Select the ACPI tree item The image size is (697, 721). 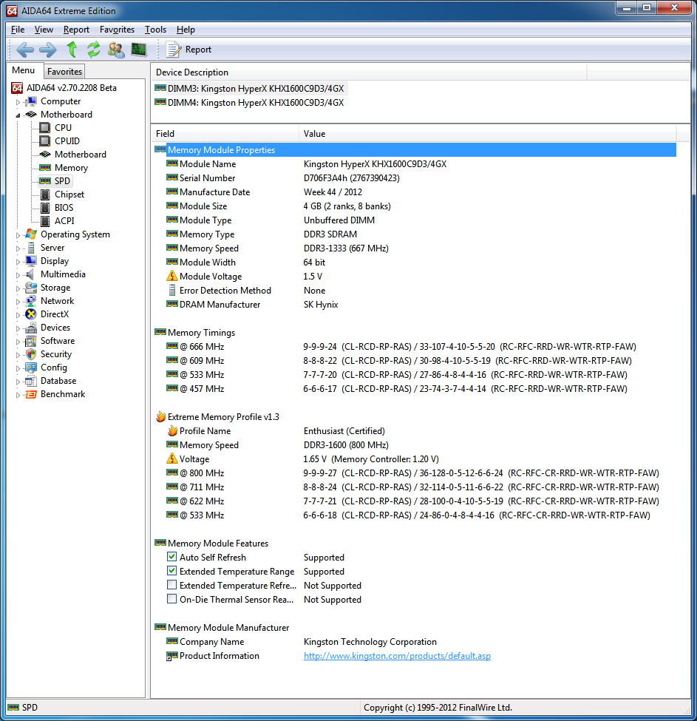[64, 220]
